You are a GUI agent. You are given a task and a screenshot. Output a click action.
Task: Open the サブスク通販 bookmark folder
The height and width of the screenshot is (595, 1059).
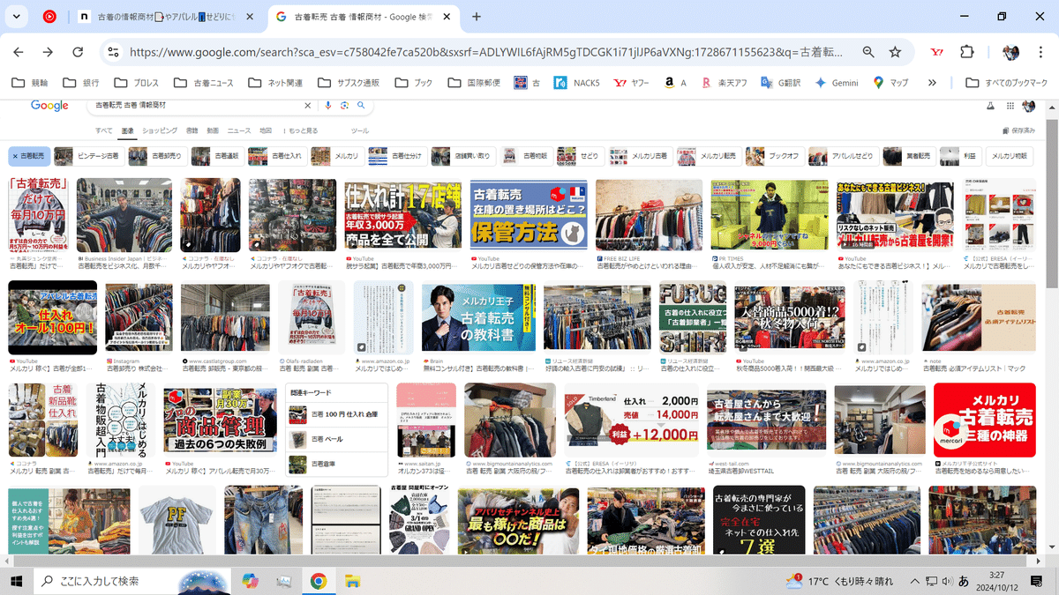click(x=349, y=82)
